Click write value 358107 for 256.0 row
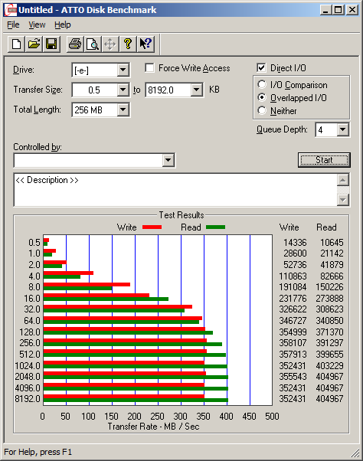 (293, 343)
